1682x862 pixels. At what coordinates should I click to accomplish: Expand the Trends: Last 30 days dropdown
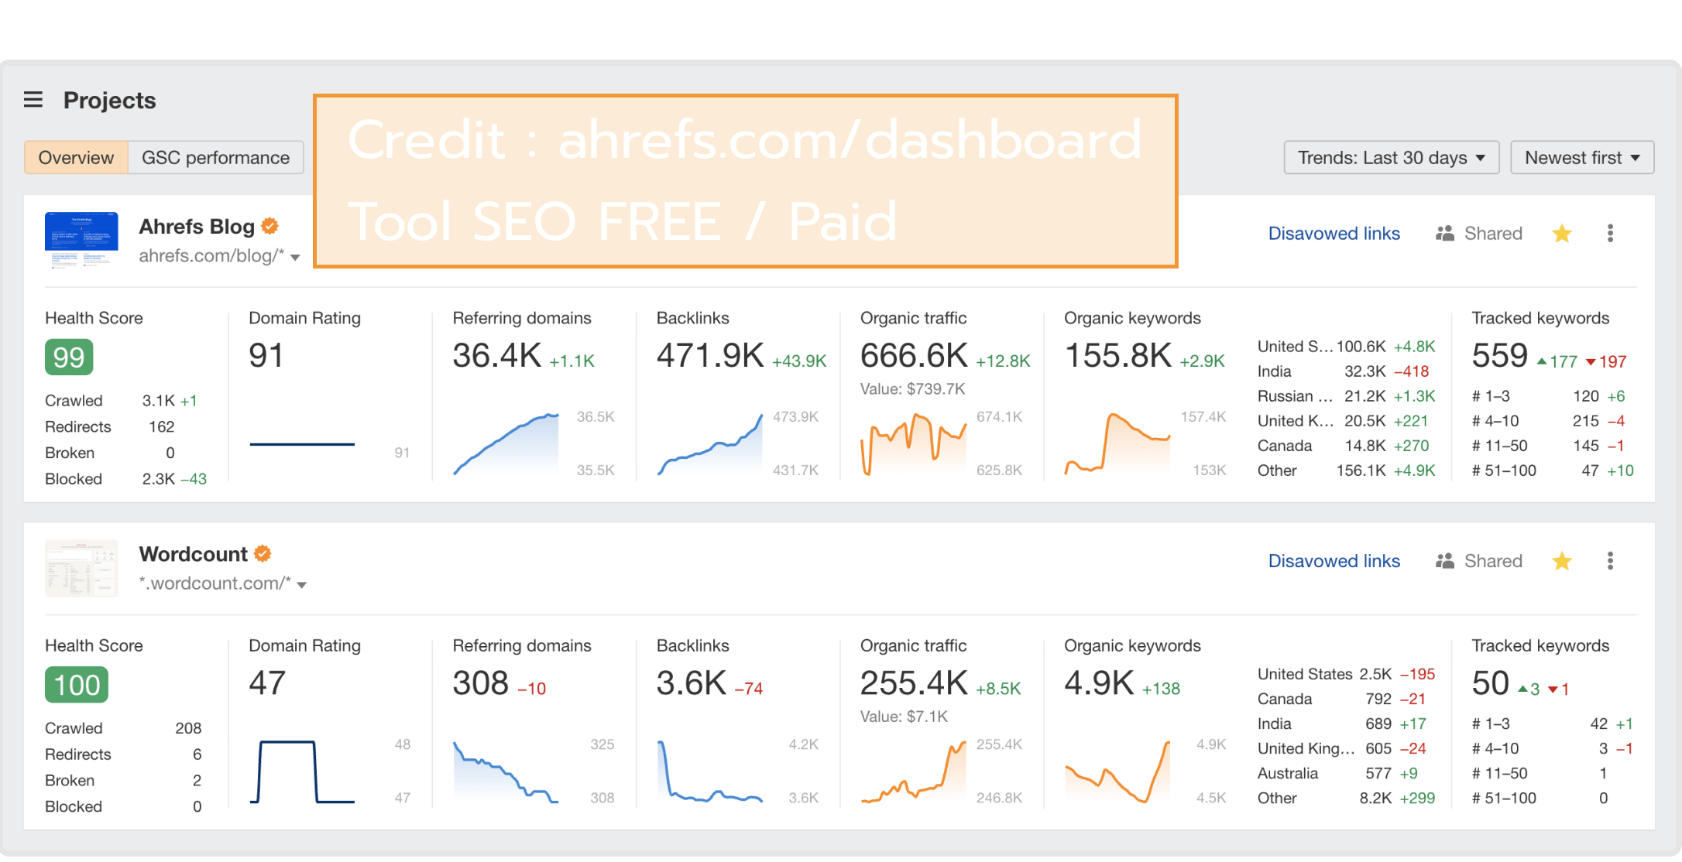click(1391, 158)
